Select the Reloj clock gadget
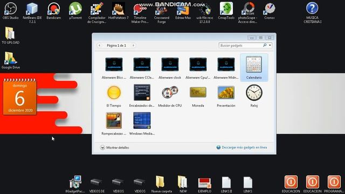The image size is (345, 194). coord(254,96)
